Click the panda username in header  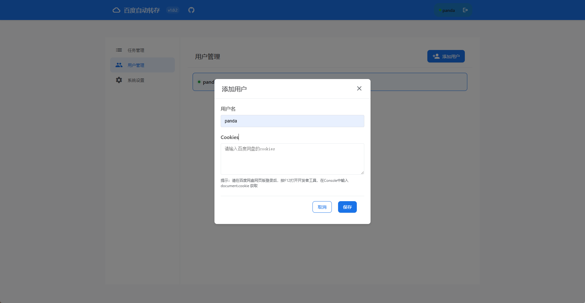[x=448, y=10]
